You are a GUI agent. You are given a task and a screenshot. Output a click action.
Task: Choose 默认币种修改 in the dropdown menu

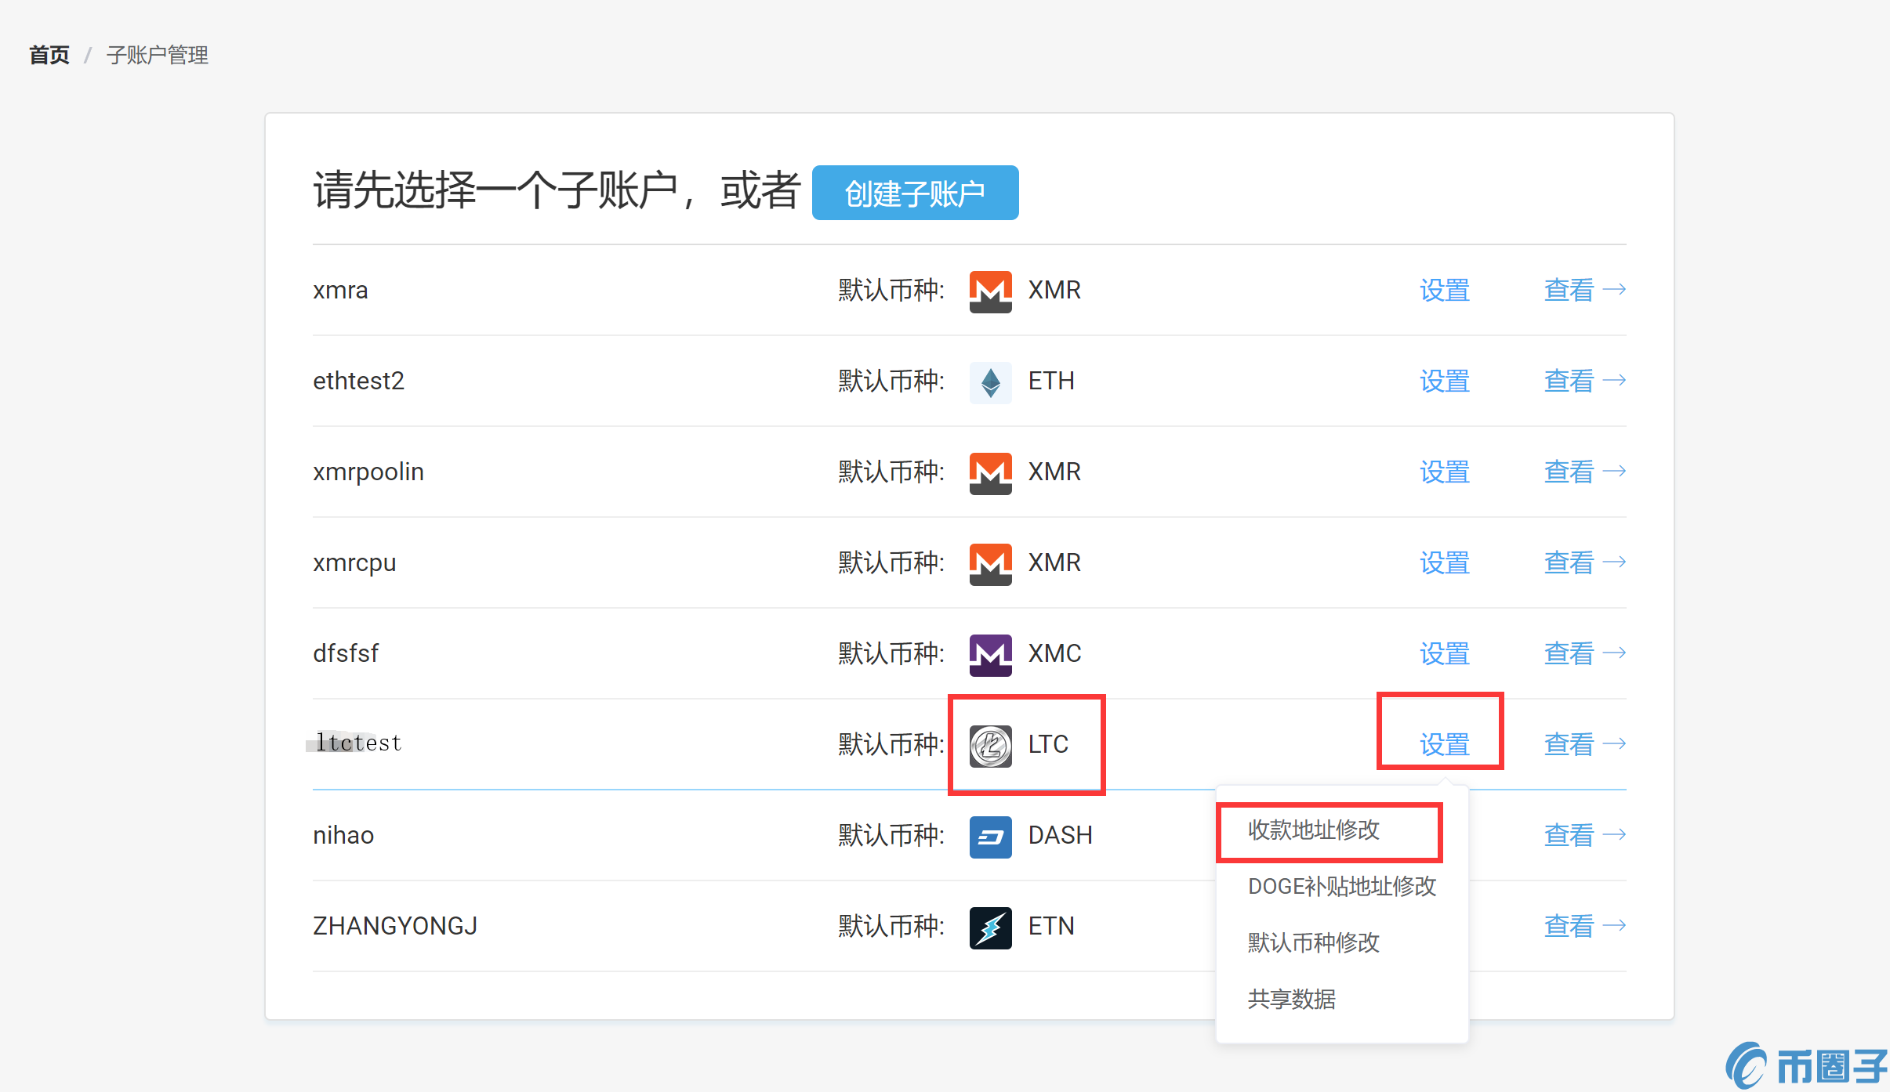coord(1314,943)
